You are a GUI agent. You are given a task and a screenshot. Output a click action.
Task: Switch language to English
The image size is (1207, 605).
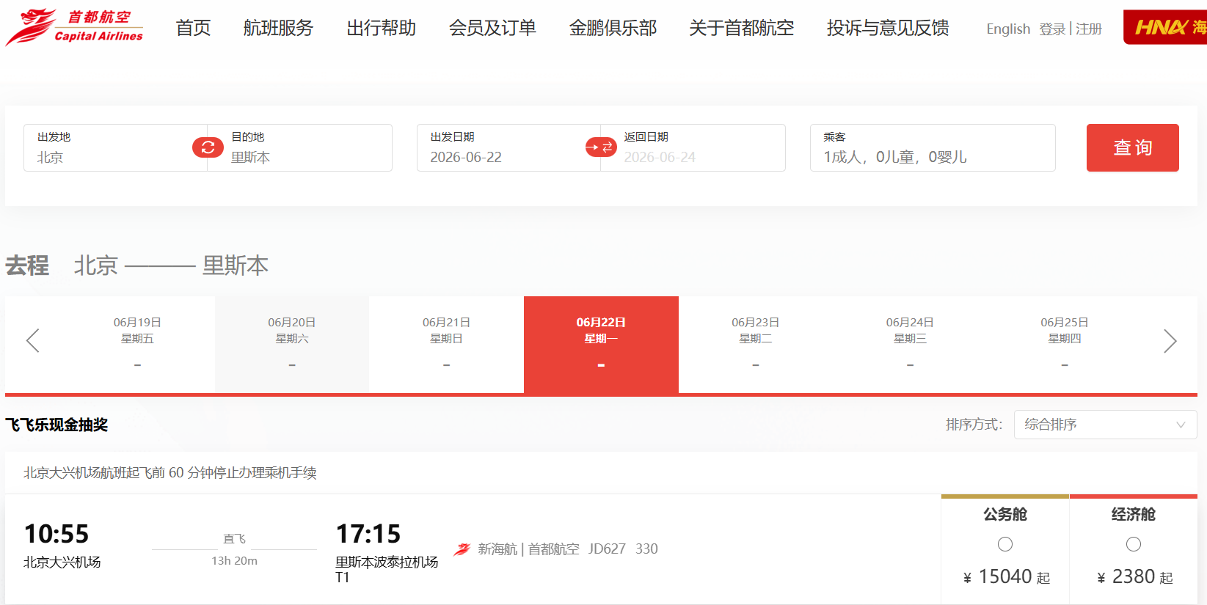1007,29
